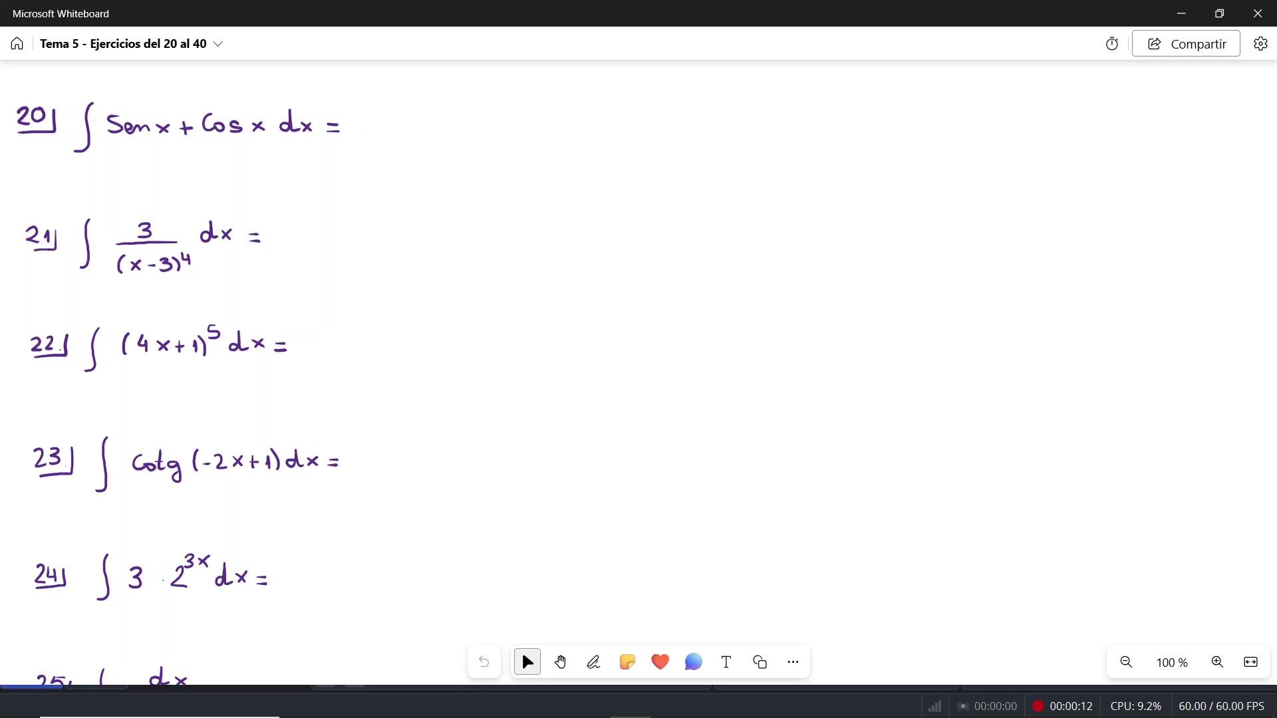
Task: Open the timer tool
Action: [1112, 44]
